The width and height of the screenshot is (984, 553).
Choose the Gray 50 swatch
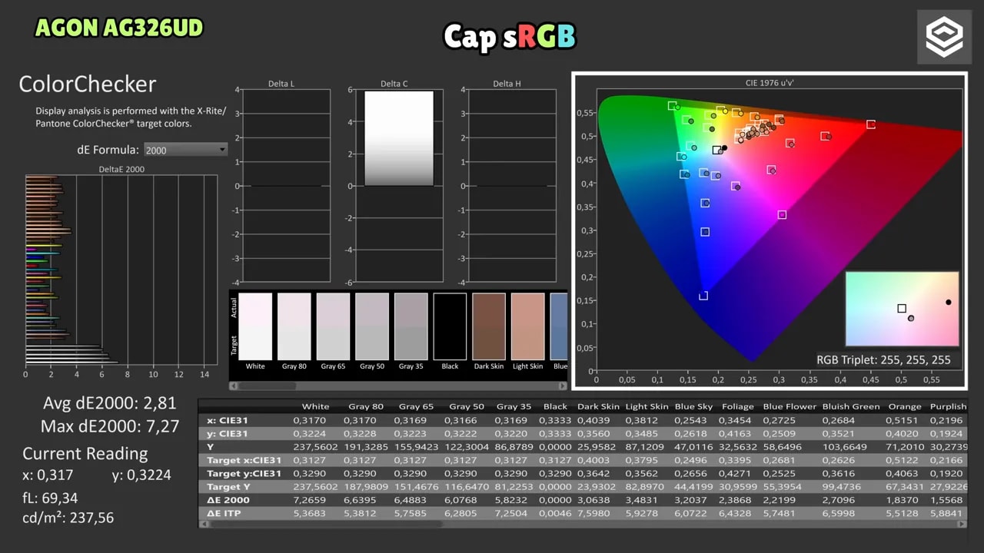click(372, 326)
